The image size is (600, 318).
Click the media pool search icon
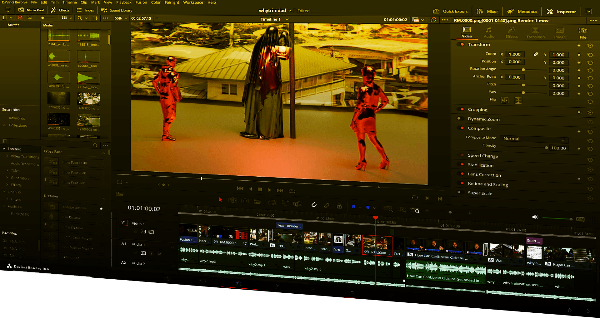(80, 18)
